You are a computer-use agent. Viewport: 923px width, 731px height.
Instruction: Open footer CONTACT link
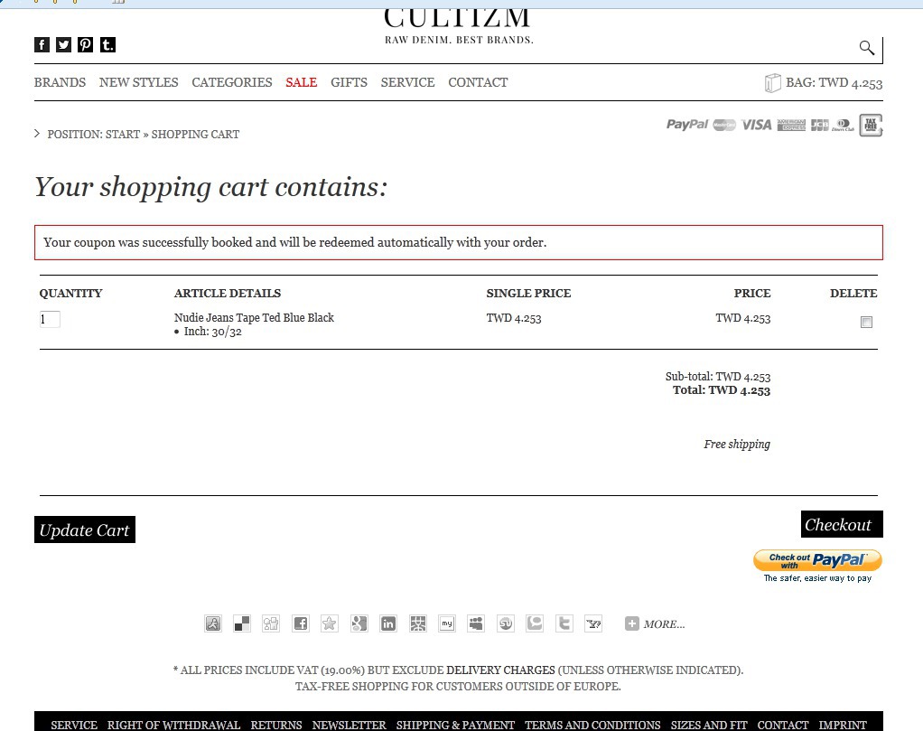(783, 725)
